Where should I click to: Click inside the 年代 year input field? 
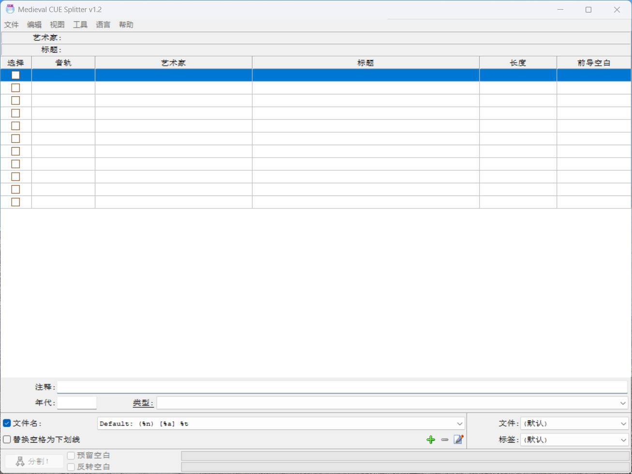tap(76, 402)
